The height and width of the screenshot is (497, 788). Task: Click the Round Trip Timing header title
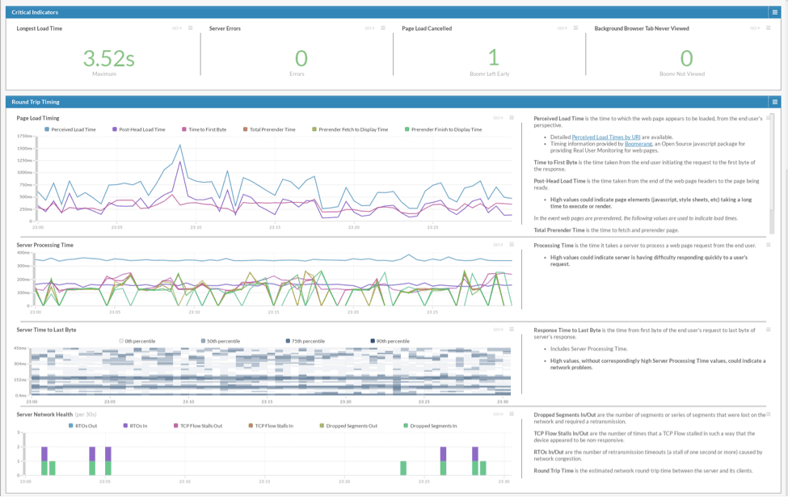[x=36, y=102]
